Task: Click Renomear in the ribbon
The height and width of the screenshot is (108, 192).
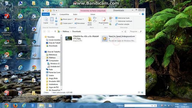Action: coord(80,23)
